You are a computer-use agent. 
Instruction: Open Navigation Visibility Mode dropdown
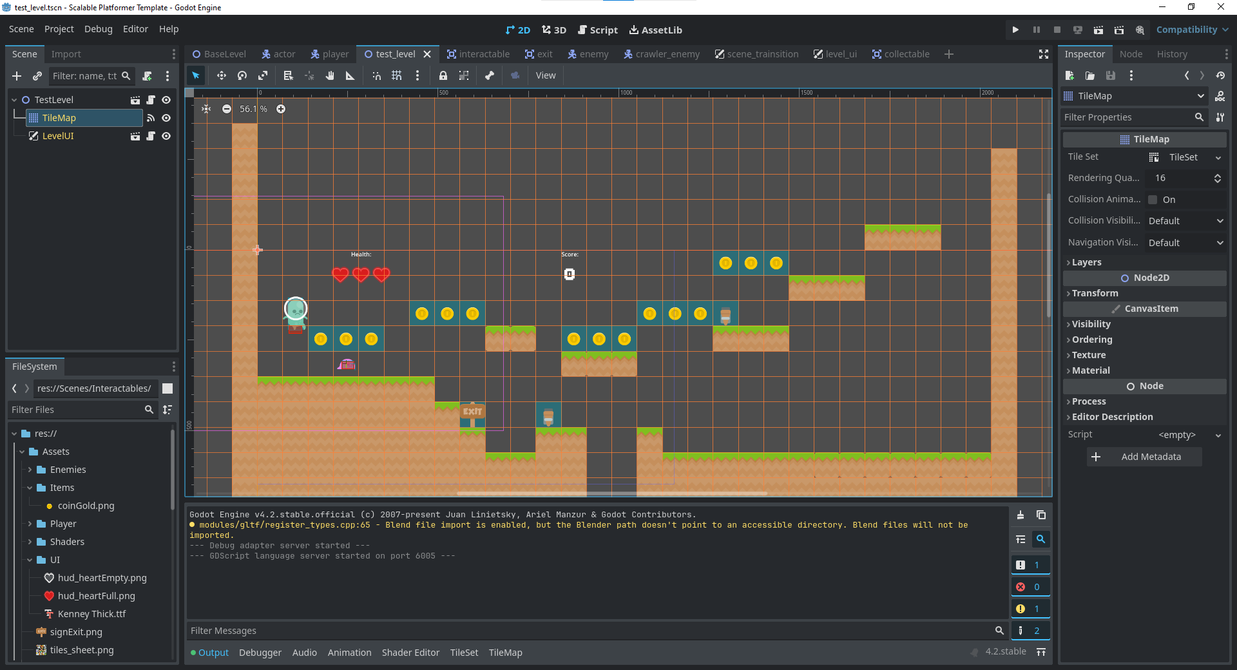pyautogui.click(x=1186, y=243)
